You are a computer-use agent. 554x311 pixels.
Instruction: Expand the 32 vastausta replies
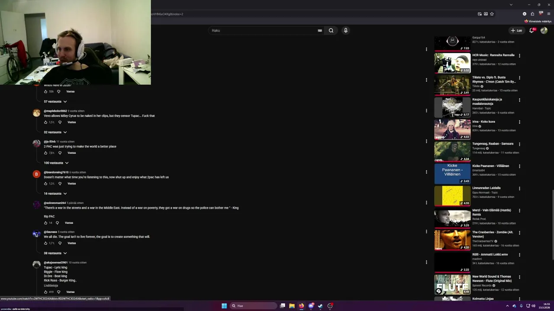(x=55, y=132)
